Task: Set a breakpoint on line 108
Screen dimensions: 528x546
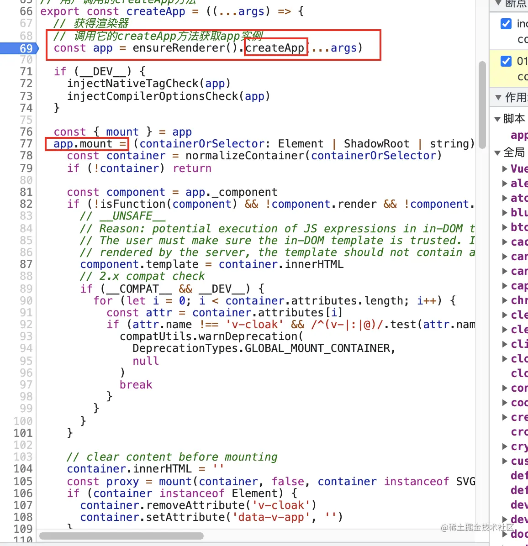Action: click(x=23, y=517)
